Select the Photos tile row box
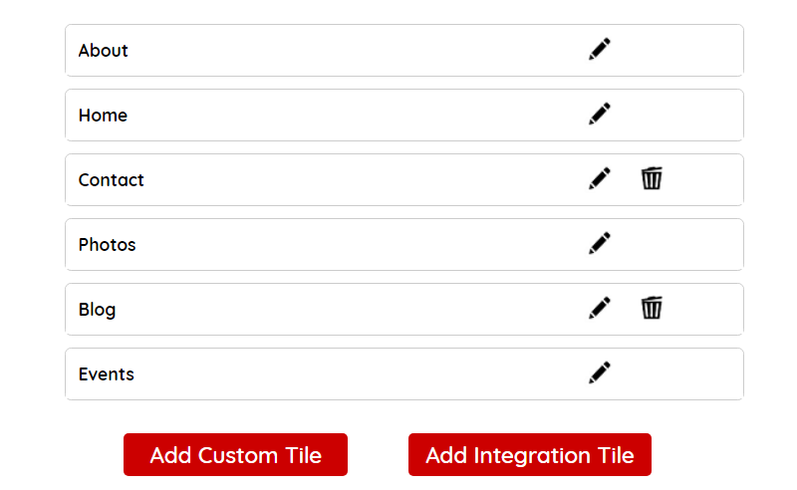The width and height of the screenshot is (797, 490). (404, 244)
